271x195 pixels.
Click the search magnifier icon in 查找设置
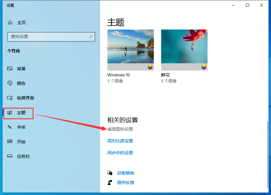coord(91,37)
